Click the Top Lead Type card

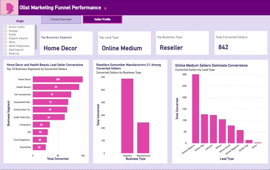tap(124, 43)
